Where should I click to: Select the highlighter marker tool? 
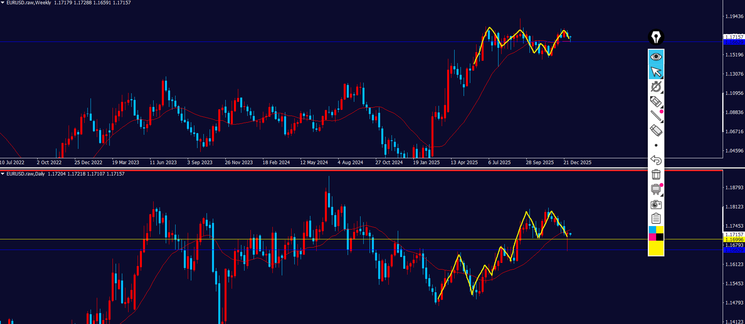tap(656, 101)
